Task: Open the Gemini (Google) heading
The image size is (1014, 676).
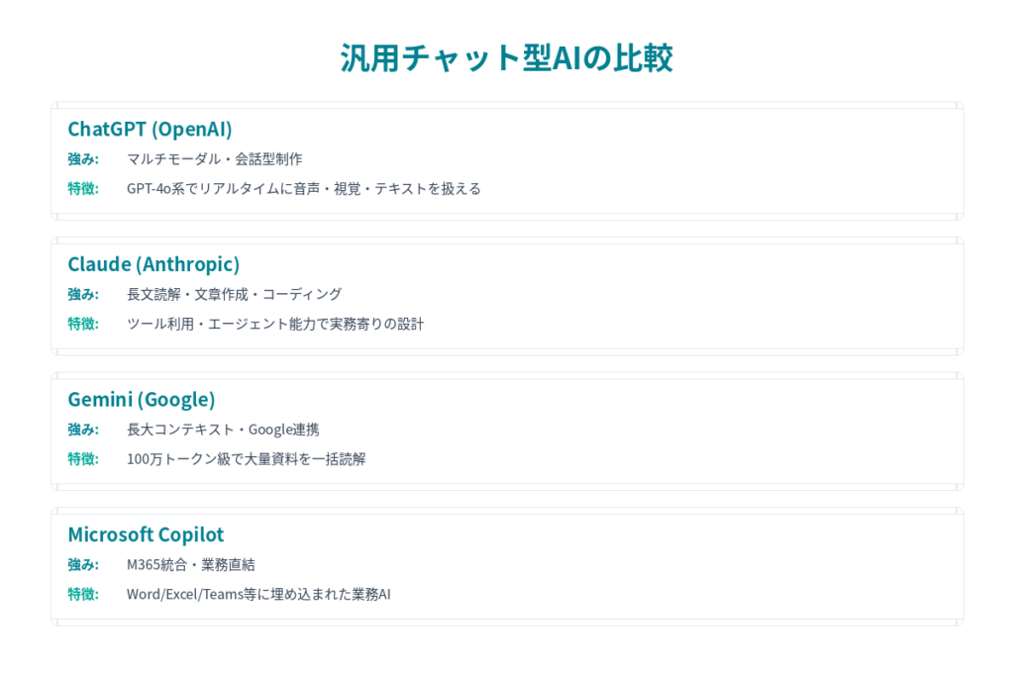Action: click(141, 399)
